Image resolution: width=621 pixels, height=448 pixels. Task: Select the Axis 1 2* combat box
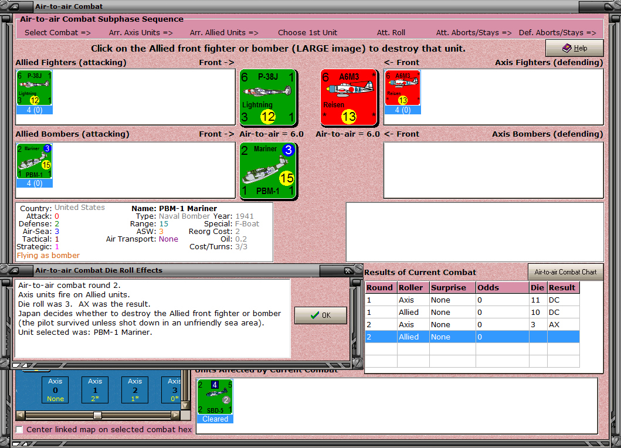click(95, 390)
